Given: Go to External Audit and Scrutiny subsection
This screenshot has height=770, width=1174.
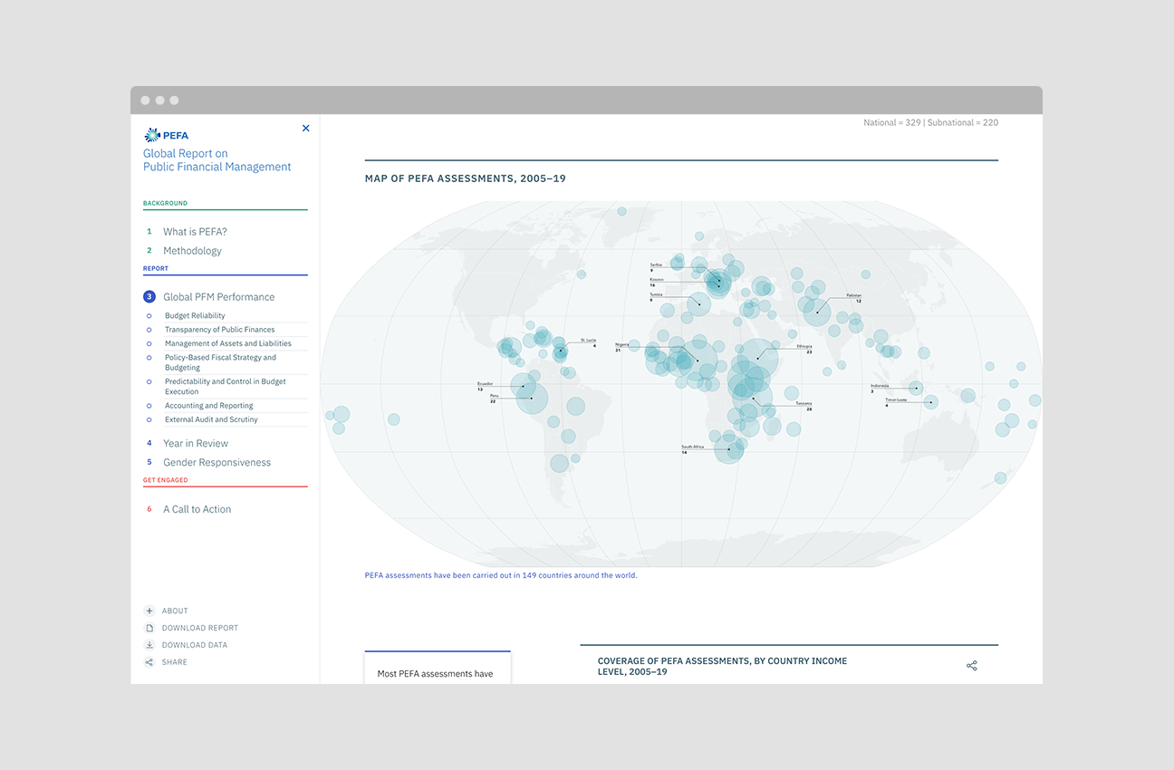Looking at the screenshot, I should [211, 419].
